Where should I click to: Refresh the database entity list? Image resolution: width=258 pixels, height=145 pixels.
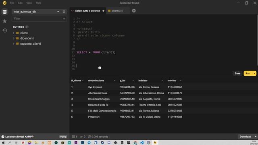(64, 12)
